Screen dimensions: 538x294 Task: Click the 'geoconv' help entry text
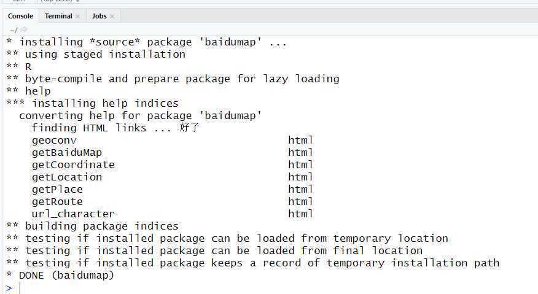[x=54, y=141]
